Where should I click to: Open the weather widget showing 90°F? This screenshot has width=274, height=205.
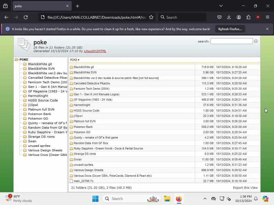[18, 199]
